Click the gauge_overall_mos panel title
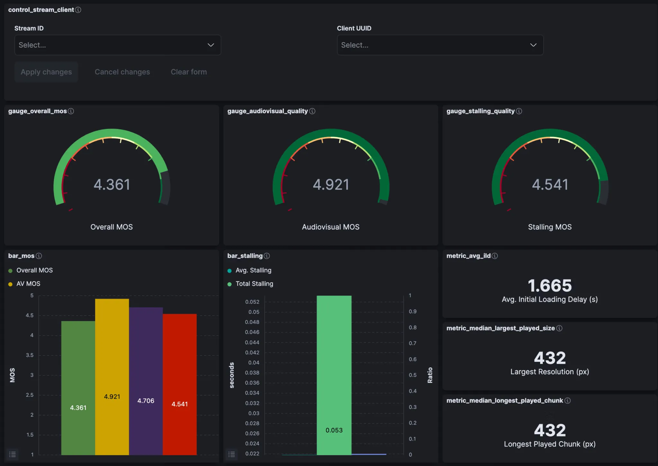658x466 pixels. (x=38, y=111)
